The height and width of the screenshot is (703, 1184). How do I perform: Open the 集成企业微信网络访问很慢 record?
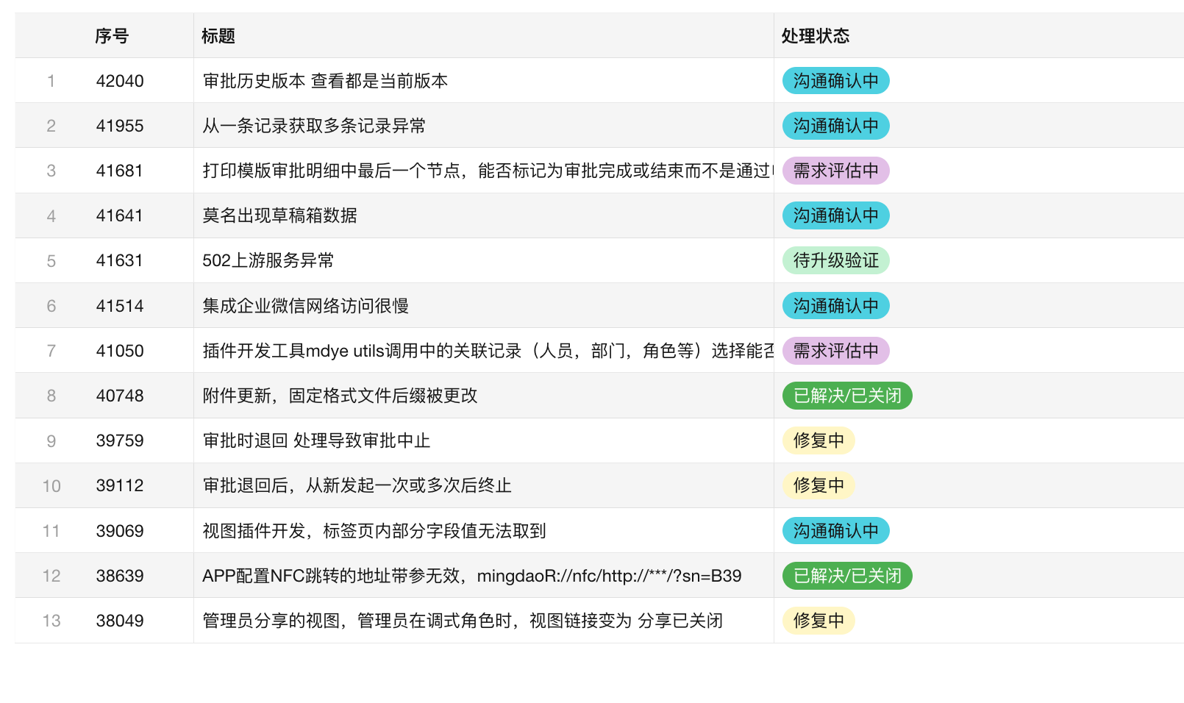coord(306,306)
